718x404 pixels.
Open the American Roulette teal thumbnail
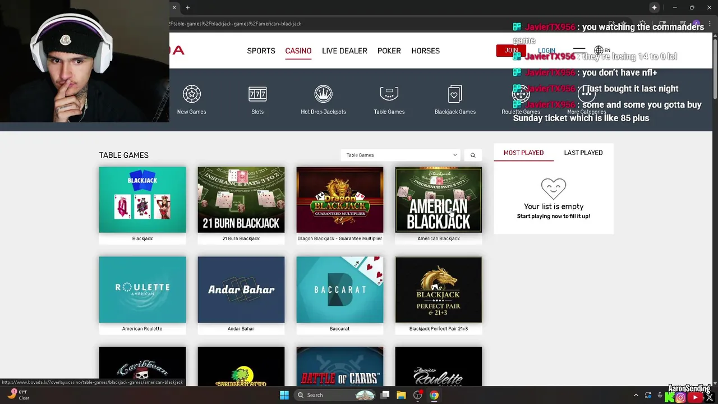(x=142, y=290)
